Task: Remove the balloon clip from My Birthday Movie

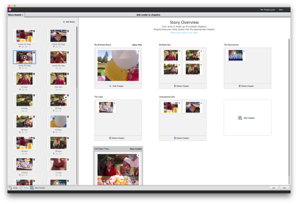Action: [x=138, y=51]
